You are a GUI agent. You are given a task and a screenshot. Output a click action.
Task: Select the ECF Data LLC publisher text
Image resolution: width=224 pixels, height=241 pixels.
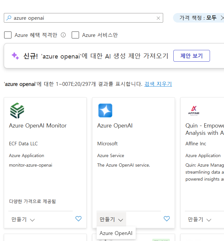click(23, 144)
